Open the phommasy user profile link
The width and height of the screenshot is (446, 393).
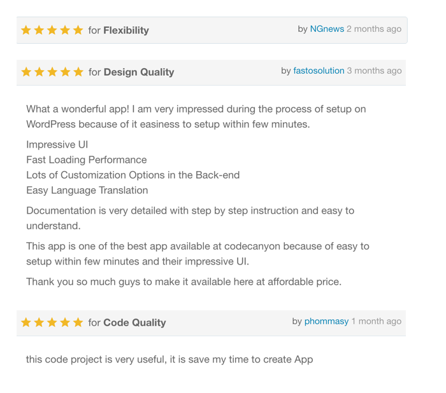pyautogui.click(x=326, y=322)
